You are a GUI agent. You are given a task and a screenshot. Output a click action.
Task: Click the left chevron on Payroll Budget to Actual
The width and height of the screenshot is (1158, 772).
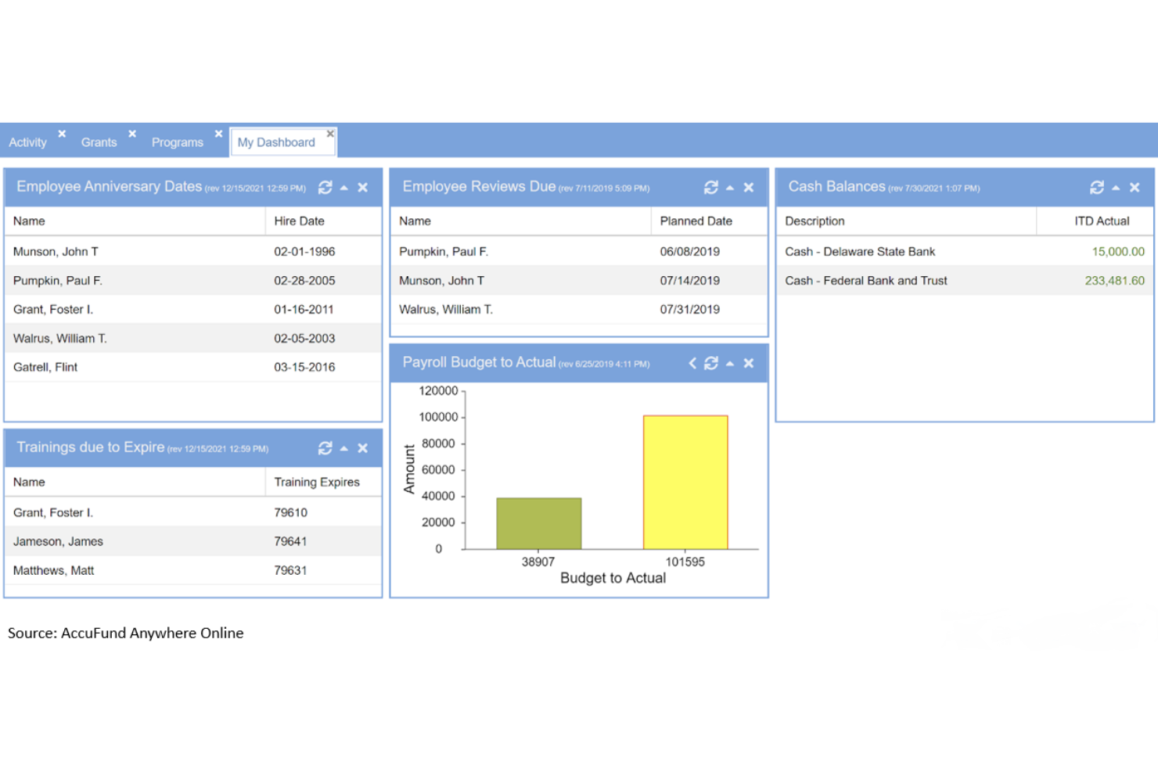coord(692,363)
